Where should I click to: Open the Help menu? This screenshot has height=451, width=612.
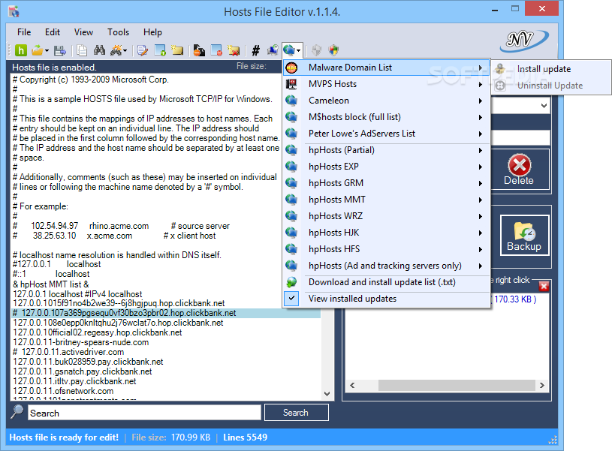[152, 32]
